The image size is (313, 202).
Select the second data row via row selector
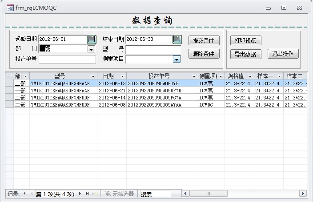9,91
